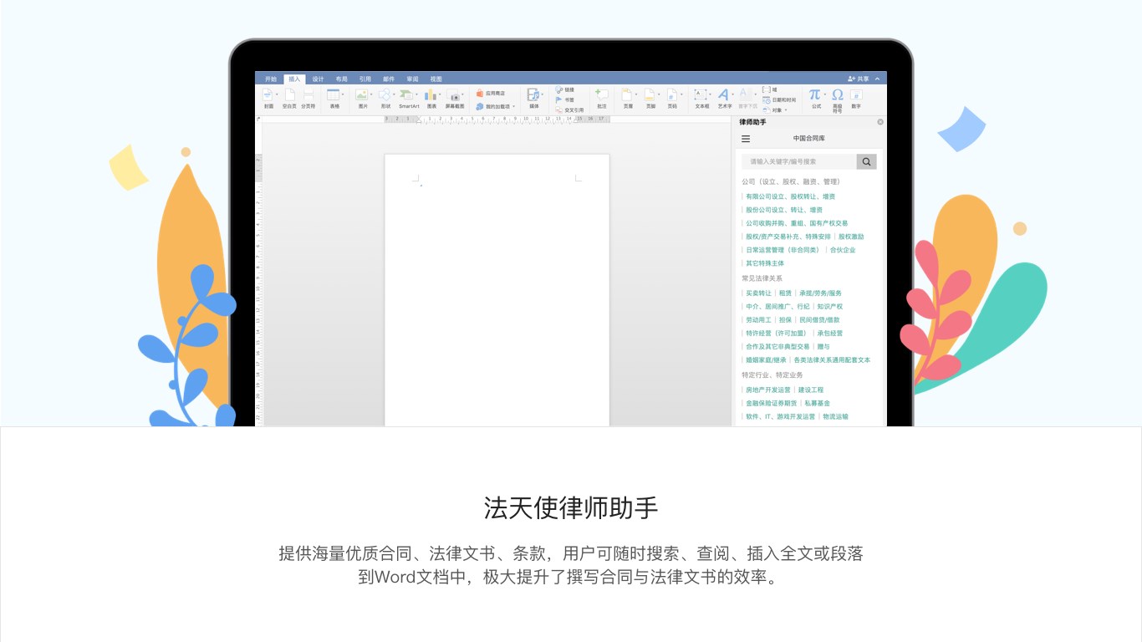Insert a cross-reference (交叉引用)
The width and height of the screenshot is (1142, 642).
[569, 110]
